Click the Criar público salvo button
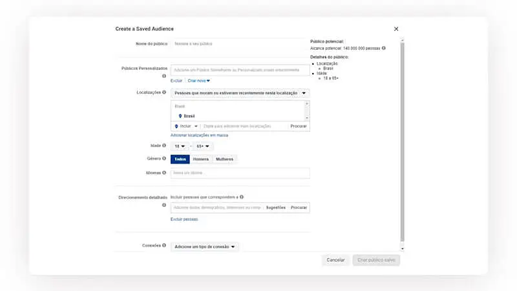The width and height of the screenshot is (517, 291). 376,260
